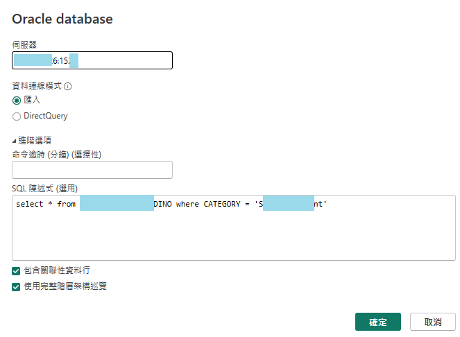Click the Oracle database dialog title

[62, 19]
